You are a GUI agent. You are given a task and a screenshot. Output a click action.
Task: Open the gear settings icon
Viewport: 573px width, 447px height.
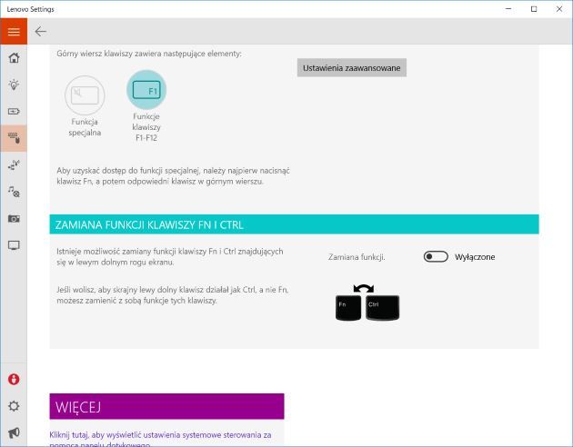point(14,406)
